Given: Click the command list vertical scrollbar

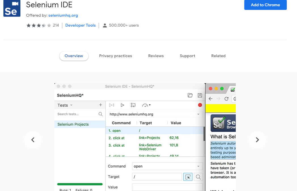Looking at the screenshot, I should click(x=204, y=134).
